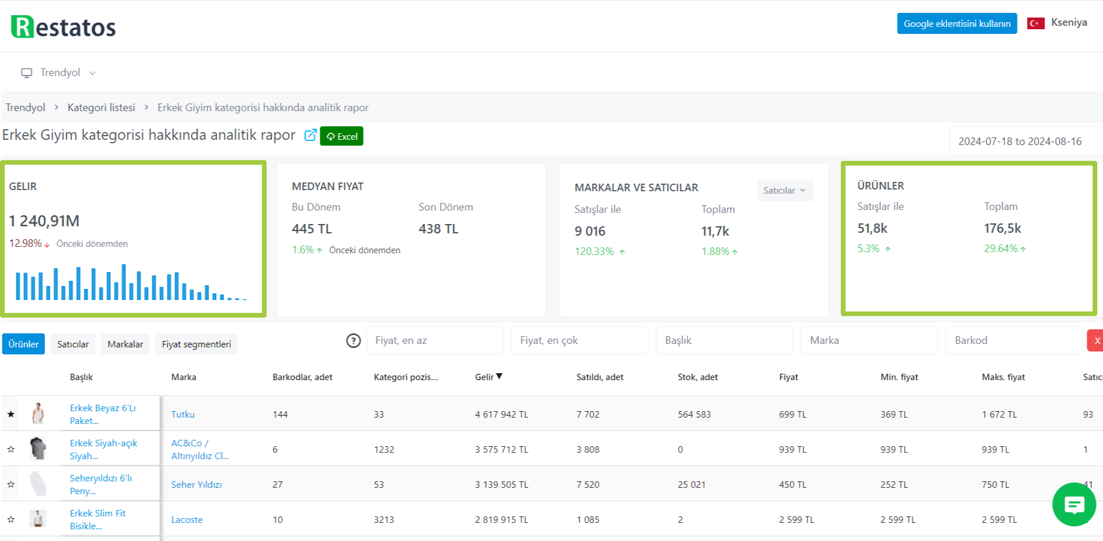The width and height of the screenshot is (1103, 541).
Task: Sort by Min. fiyat column header
Action: 899,377
